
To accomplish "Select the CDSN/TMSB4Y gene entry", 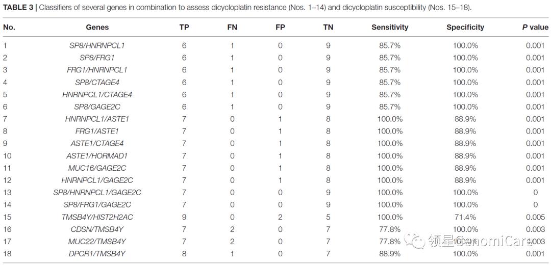I will (97, 229).
